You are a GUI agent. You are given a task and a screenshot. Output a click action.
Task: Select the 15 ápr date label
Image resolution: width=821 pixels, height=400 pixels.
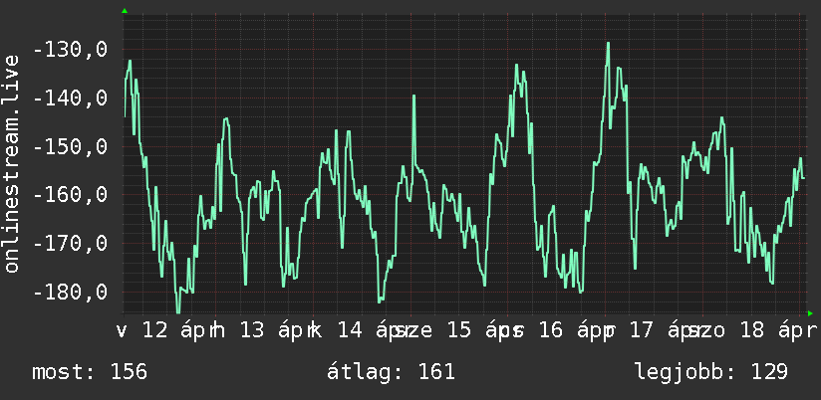[x=480, y=331]
